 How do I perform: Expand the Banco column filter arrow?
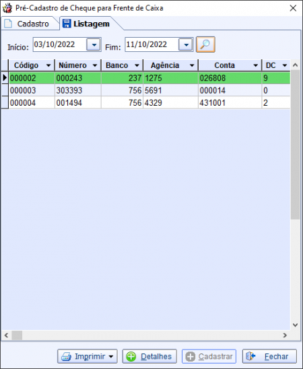pos(137,65)
